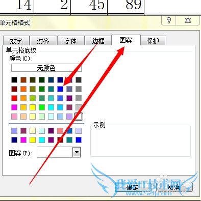
Task: Click the question mark help button
Action: (x=169, y=20)
